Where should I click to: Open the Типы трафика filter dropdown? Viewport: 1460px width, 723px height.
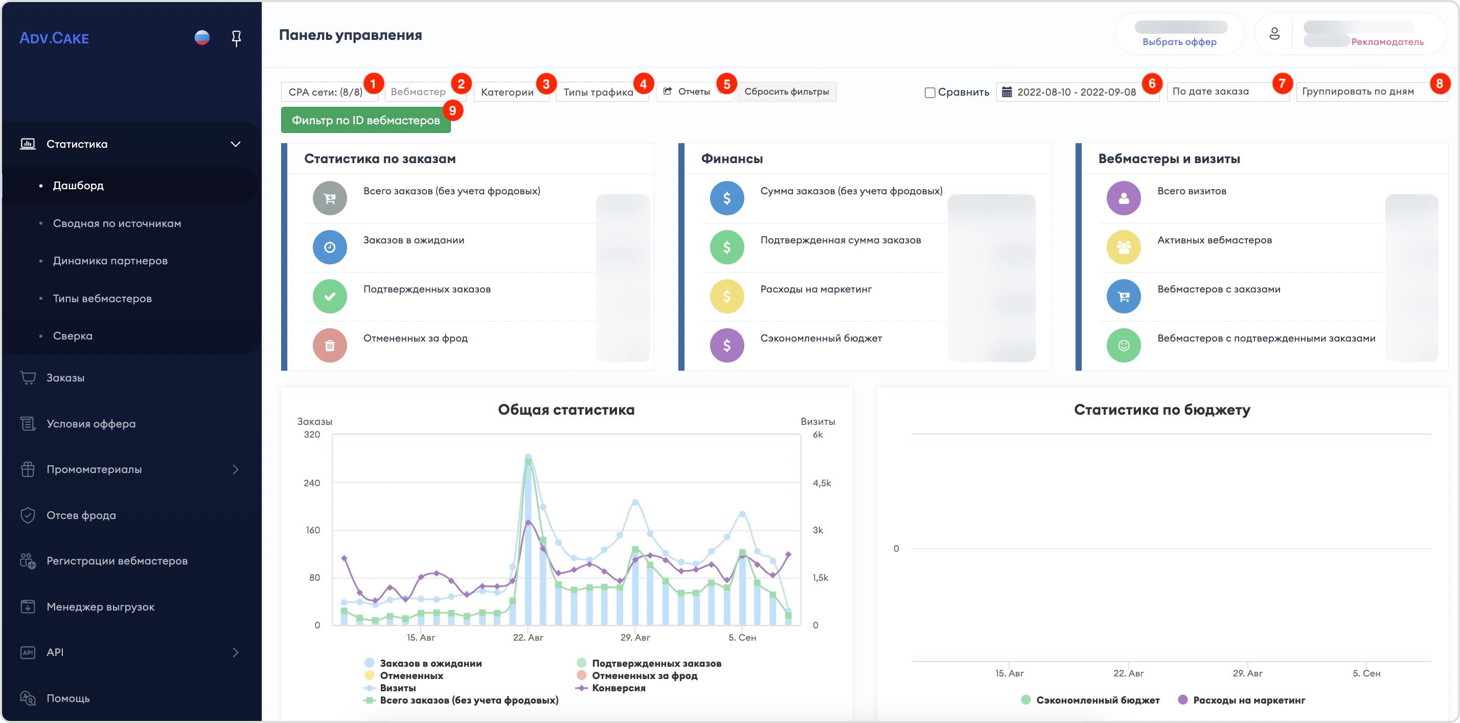[602, 92]
